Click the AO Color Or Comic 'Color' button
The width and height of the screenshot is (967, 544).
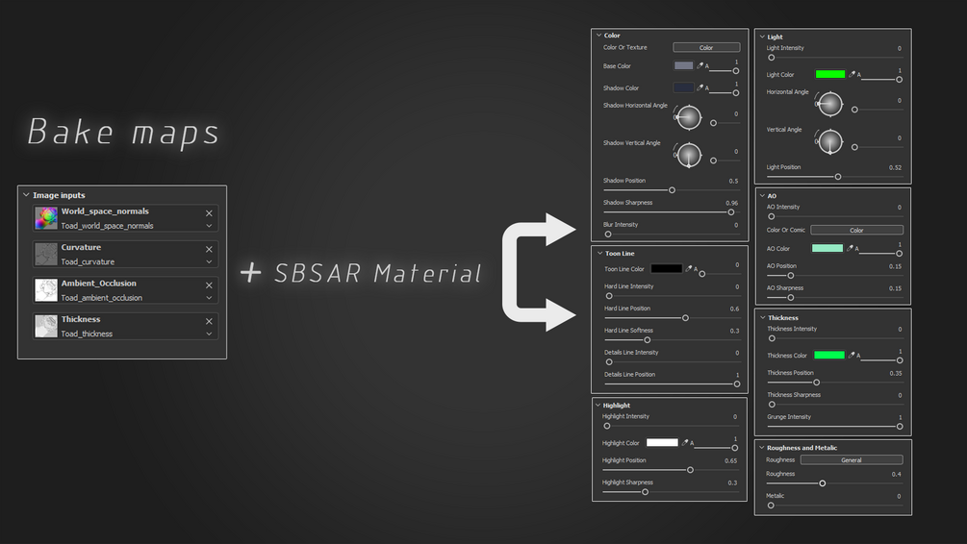pyautogui.click(x=856, y=230)
